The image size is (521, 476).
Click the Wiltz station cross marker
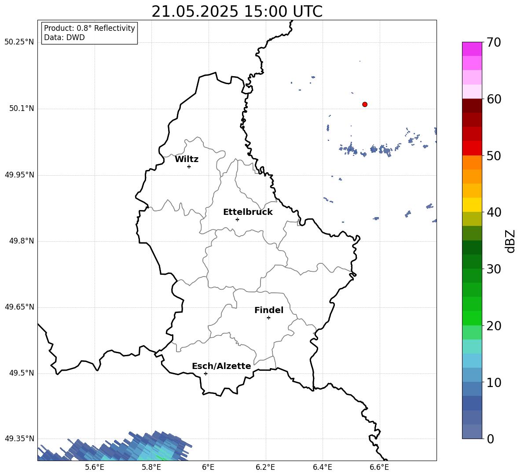[189, 166]
